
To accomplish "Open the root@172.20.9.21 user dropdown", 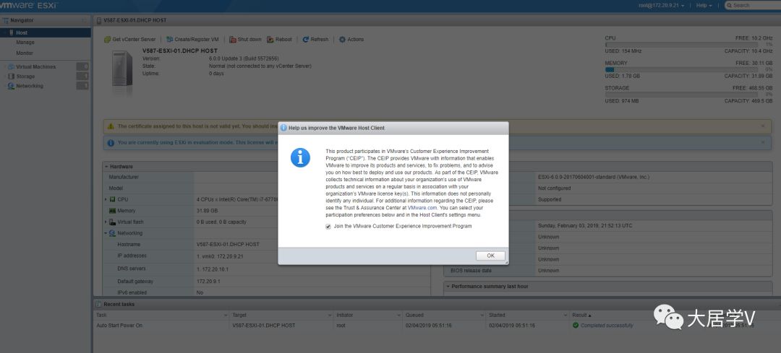I will 662,5.
